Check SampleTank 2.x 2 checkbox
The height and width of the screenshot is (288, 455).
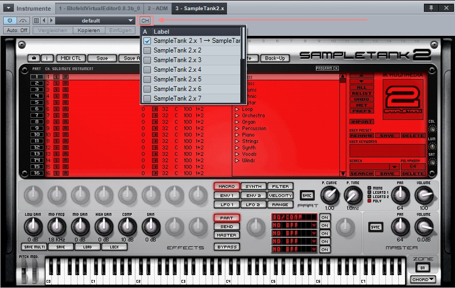coord(147,50)
